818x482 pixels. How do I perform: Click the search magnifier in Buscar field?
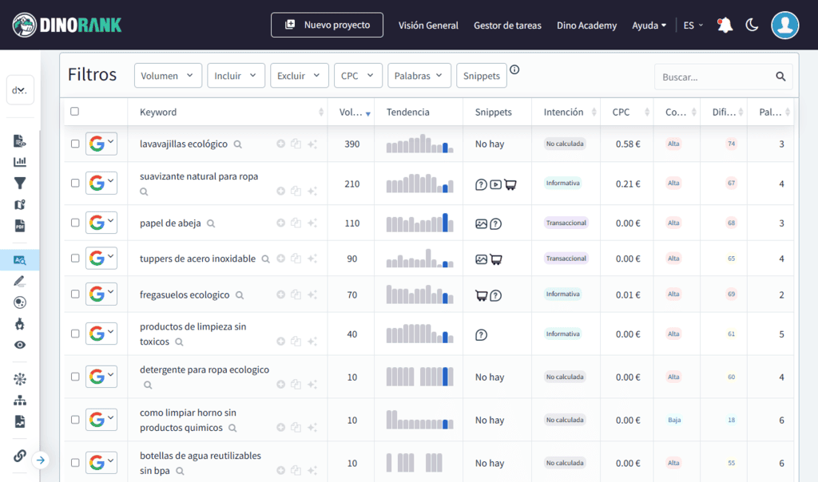780,77
